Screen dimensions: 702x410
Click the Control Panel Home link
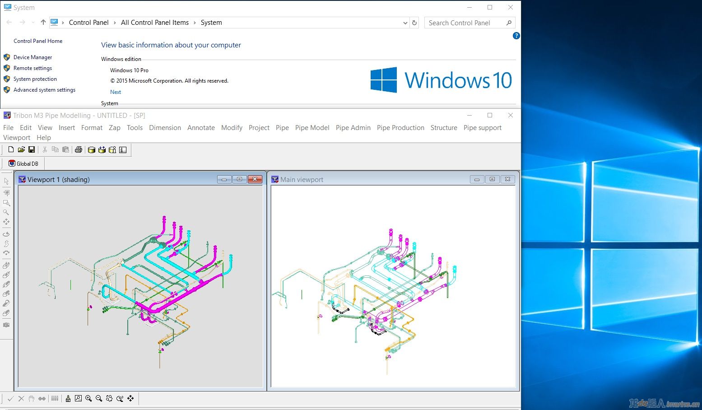[x=38, y=41]
